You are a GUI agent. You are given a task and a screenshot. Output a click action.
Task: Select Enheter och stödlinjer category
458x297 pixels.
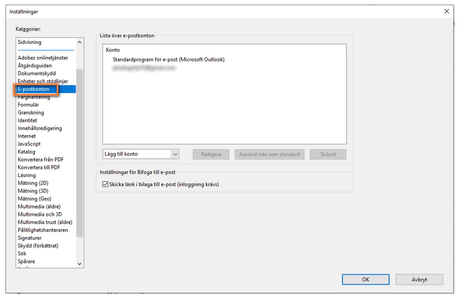[x=43, y=81]
